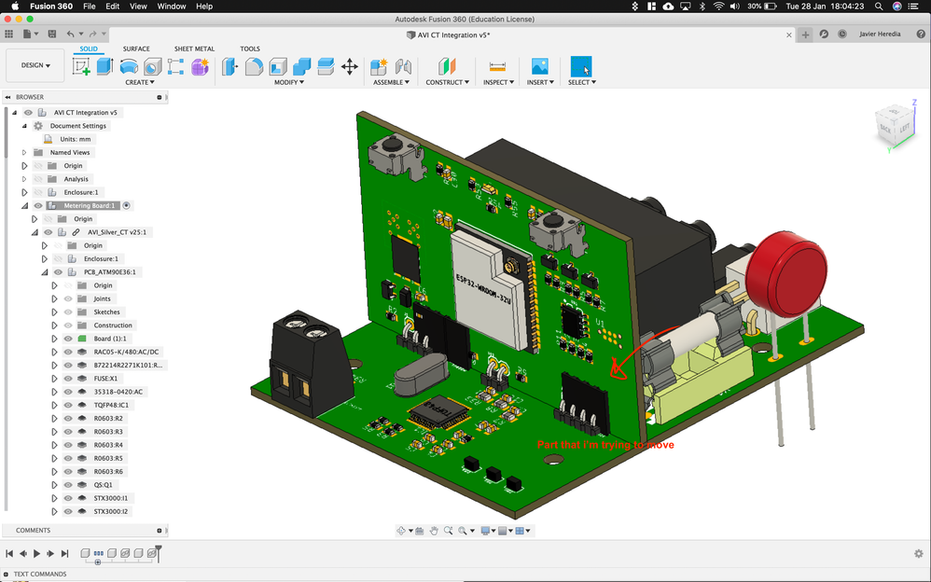Open the DESIGN workspace dropdown
Viewport: 931px width, 582px height.
point(35,65)
